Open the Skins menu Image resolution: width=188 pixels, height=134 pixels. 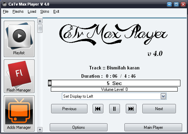pos(45,11)
